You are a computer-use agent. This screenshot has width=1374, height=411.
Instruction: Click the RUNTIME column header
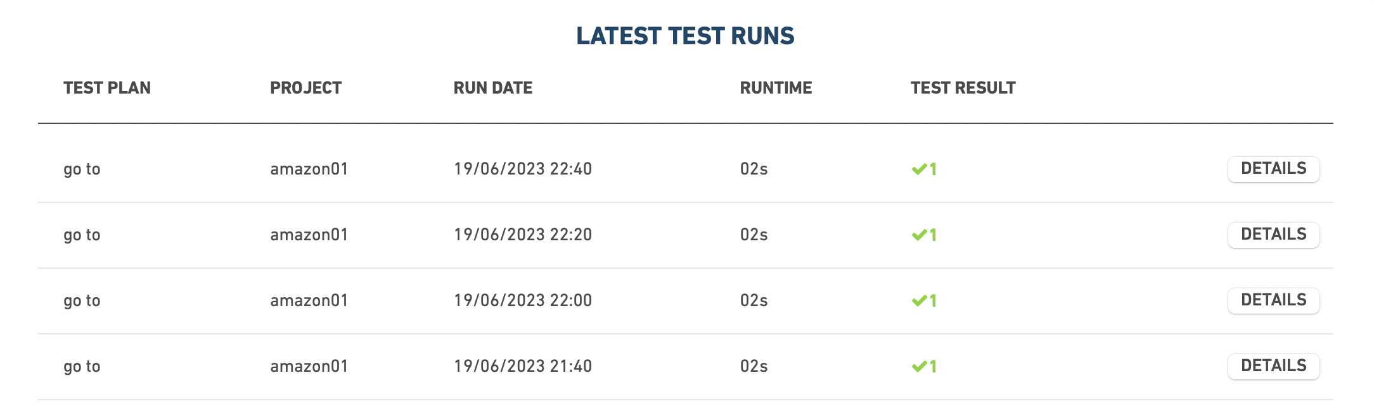click(776, 88)
